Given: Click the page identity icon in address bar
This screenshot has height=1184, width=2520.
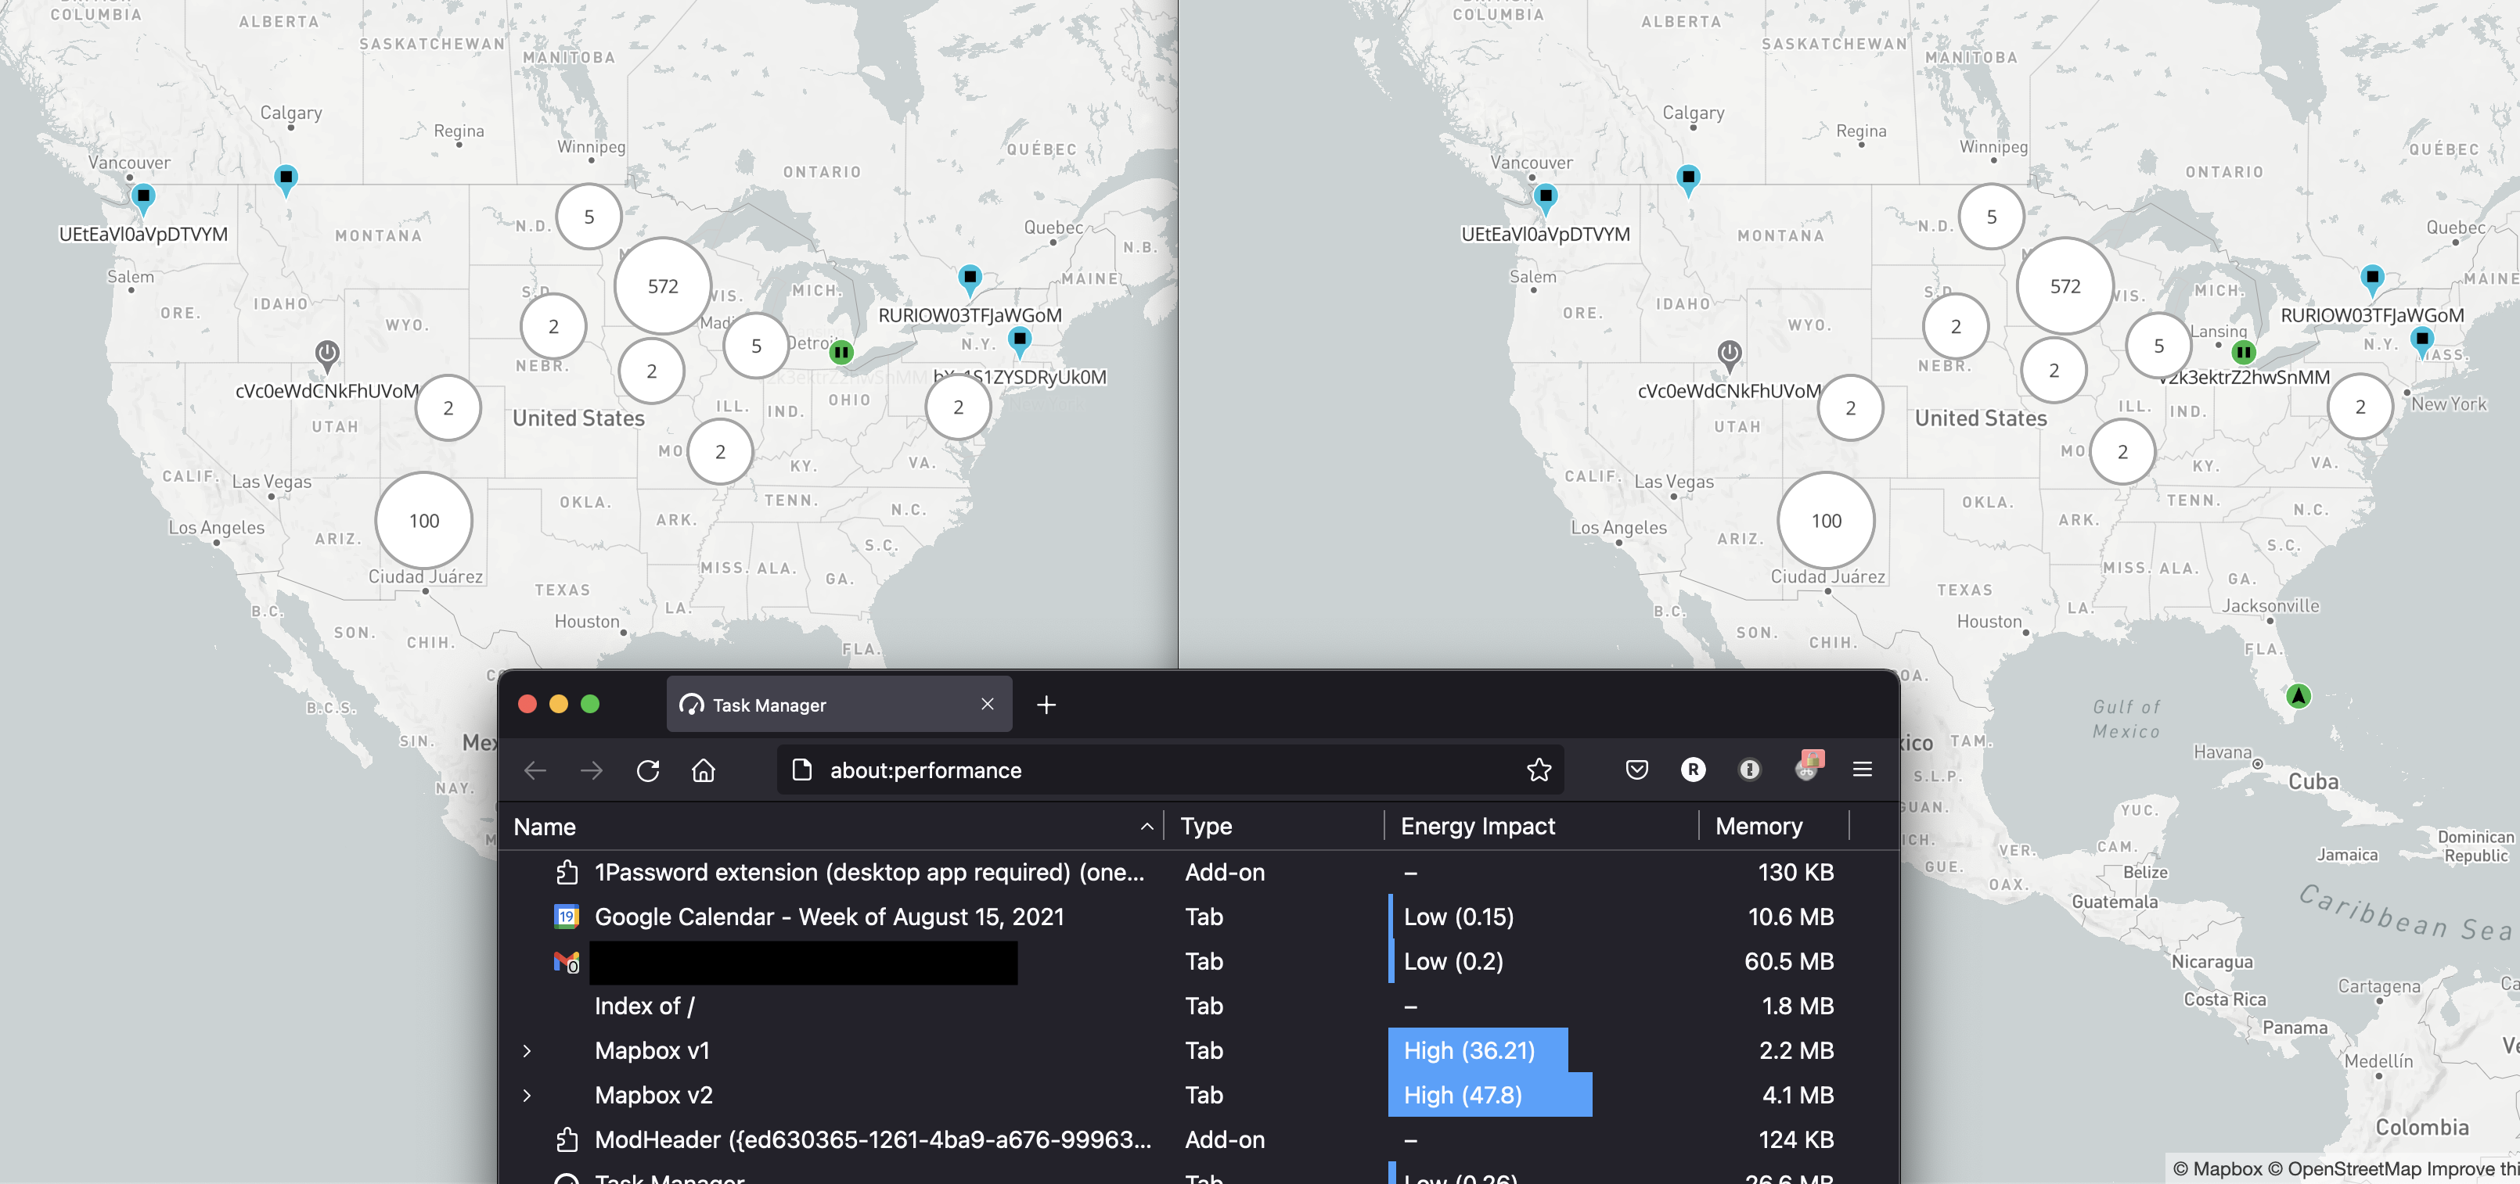Looking at the screenshot, I should (x=802, y=770).
